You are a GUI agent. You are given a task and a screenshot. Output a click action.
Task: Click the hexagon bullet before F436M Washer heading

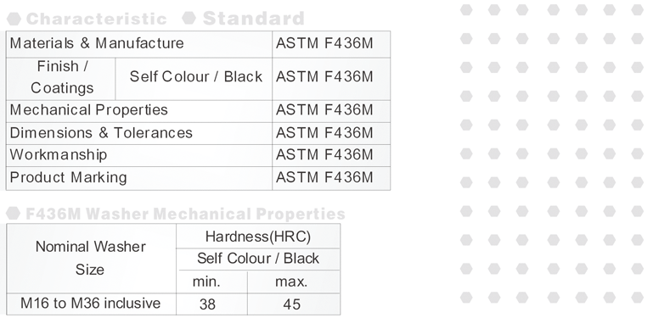click(14, 213)
